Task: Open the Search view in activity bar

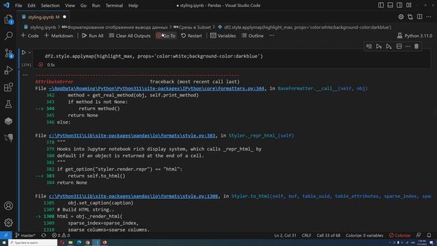Action: 8,36
